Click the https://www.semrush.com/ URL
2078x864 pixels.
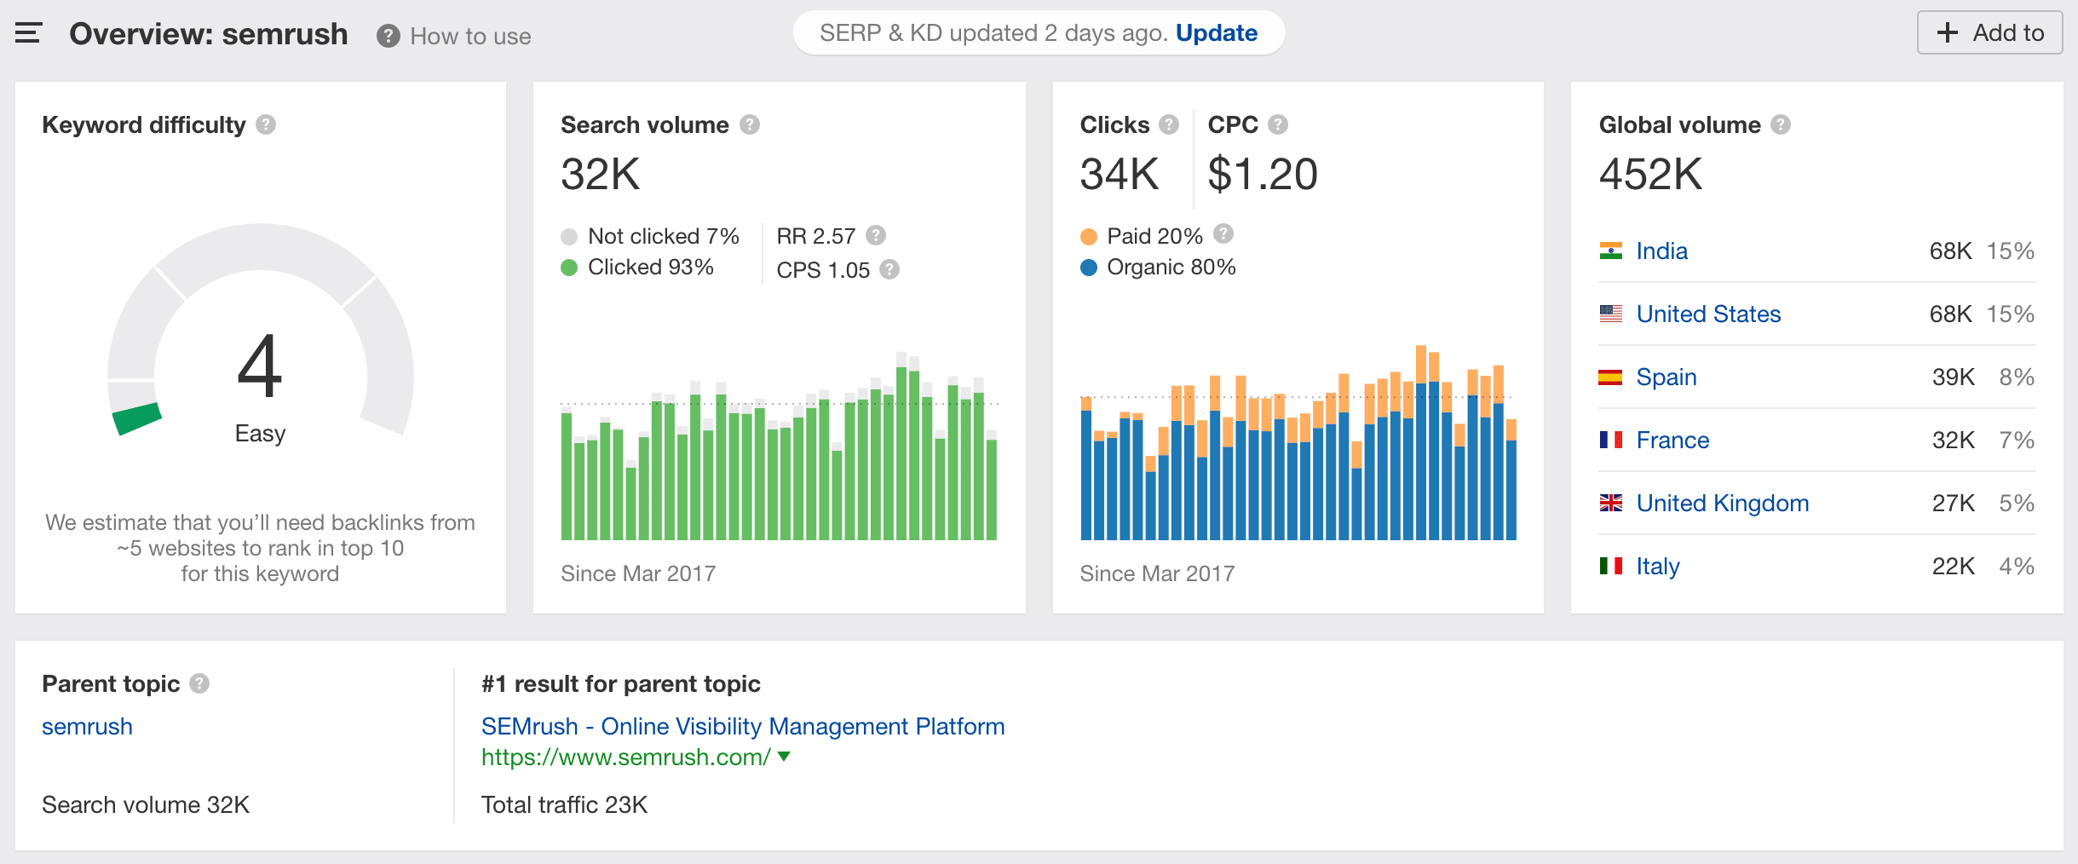626,757
